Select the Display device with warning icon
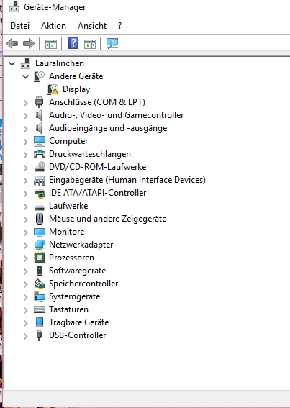This screenshot has width=290, height=408. (76, 89)
